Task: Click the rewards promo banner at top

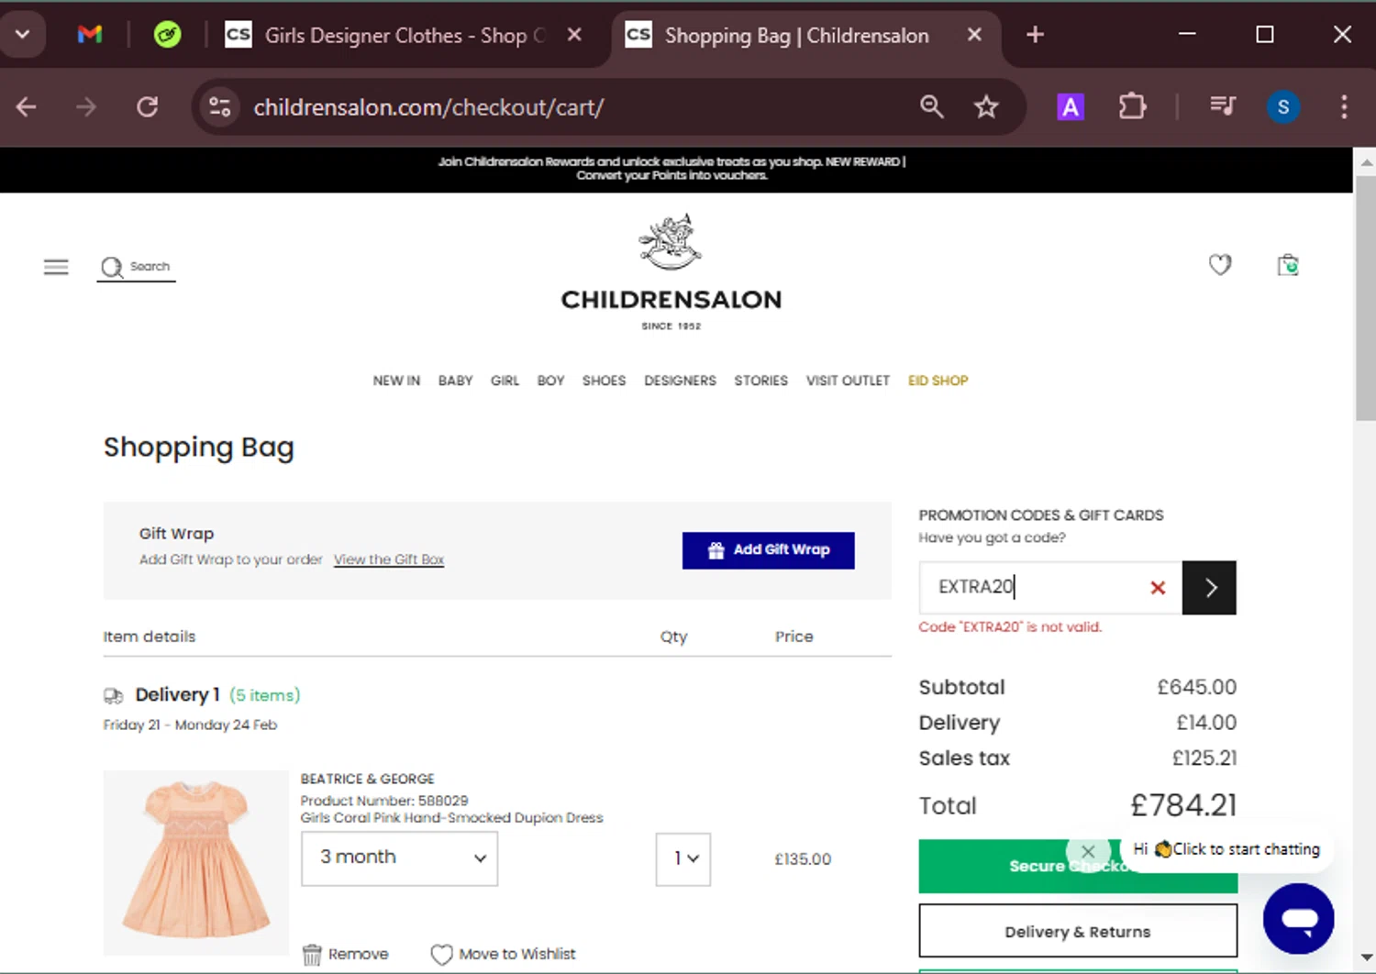Action: [x=671, y=169]
